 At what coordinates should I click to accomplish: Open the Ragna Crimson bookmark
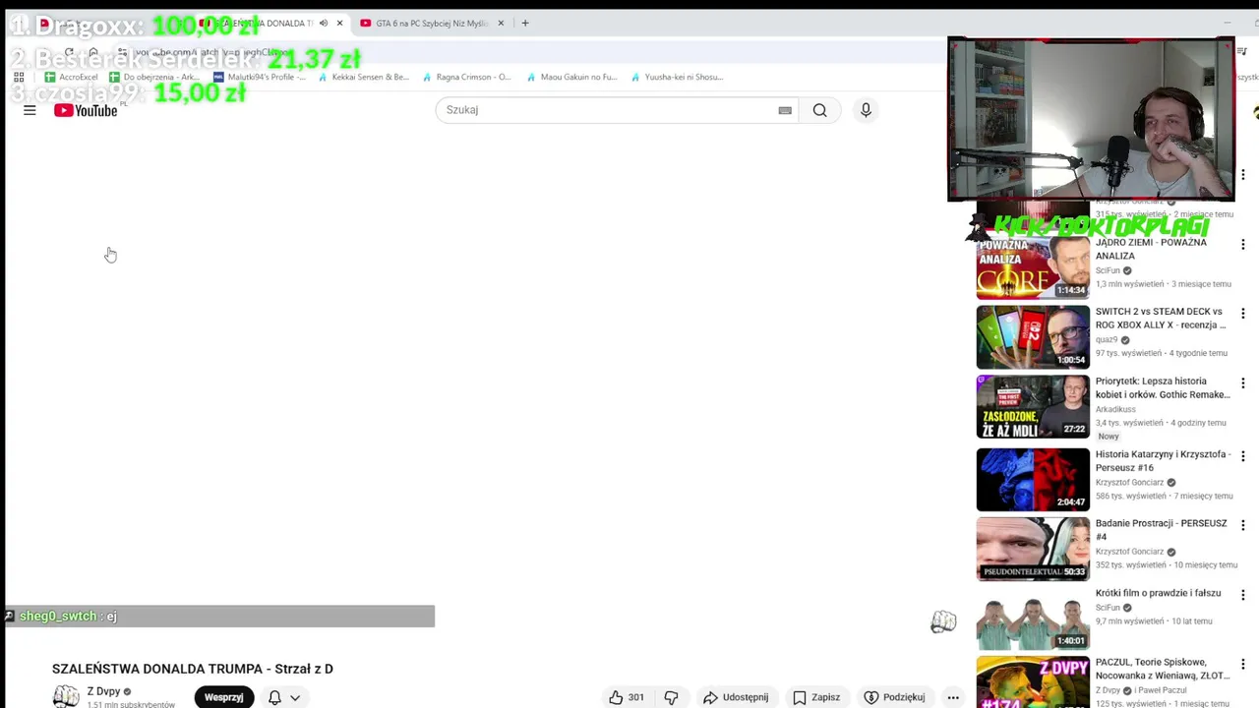466,77
